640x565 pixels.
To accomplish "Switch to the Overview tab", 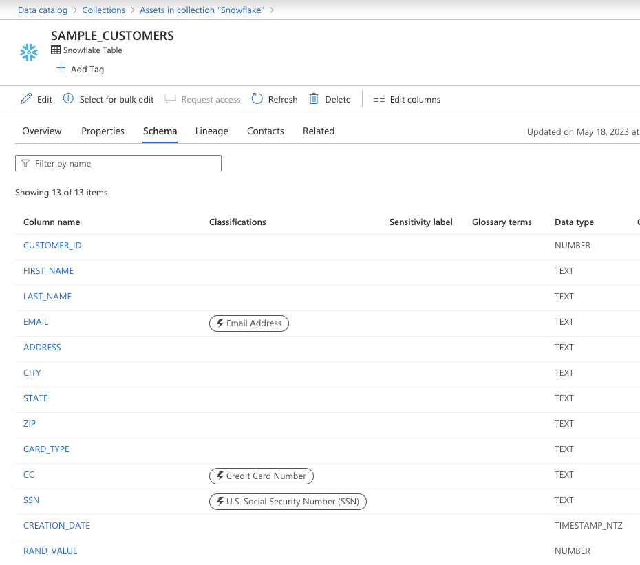I will (42, 131).
